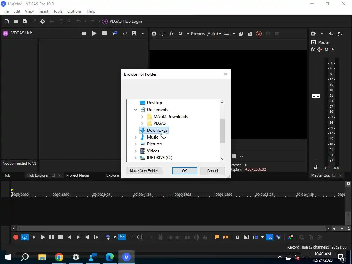352x264 pixels.
Task: Click the folder tree scrollbar thumb
Action: (222, 130)
